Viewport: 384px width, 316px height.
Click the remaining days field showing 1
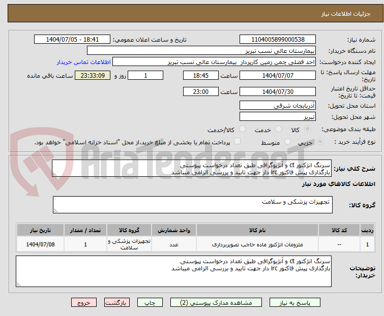(145, 75)
